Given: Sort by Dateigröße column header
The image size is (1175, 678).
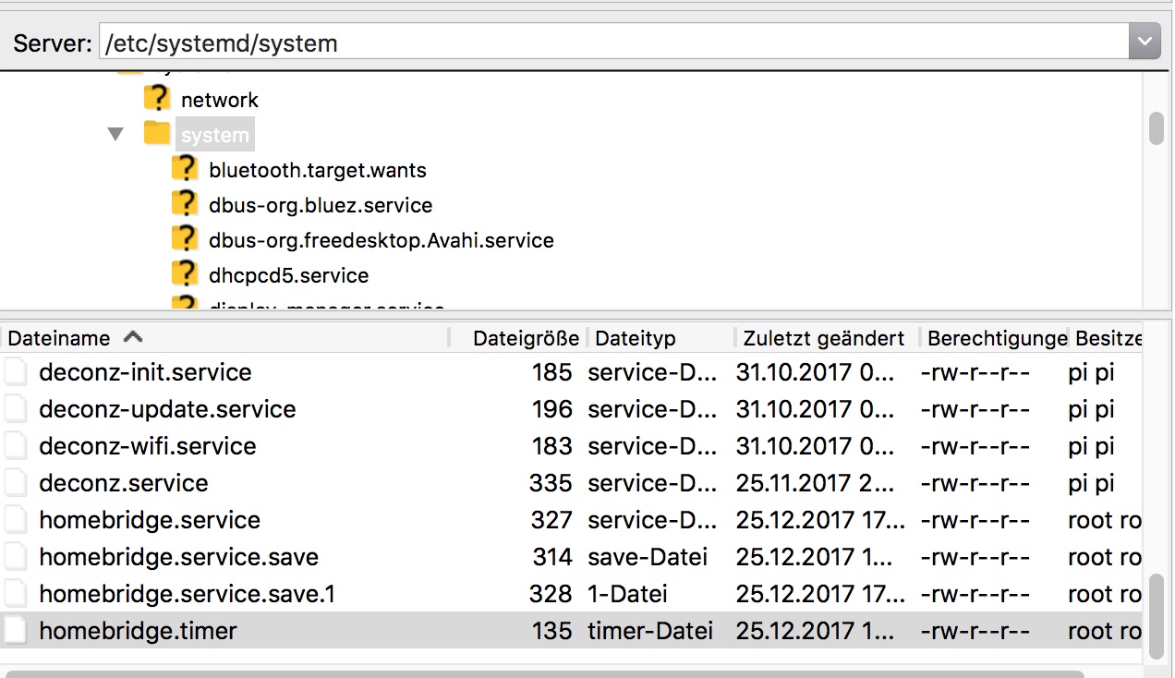Looking at the screenshot, I should [525, 338].
